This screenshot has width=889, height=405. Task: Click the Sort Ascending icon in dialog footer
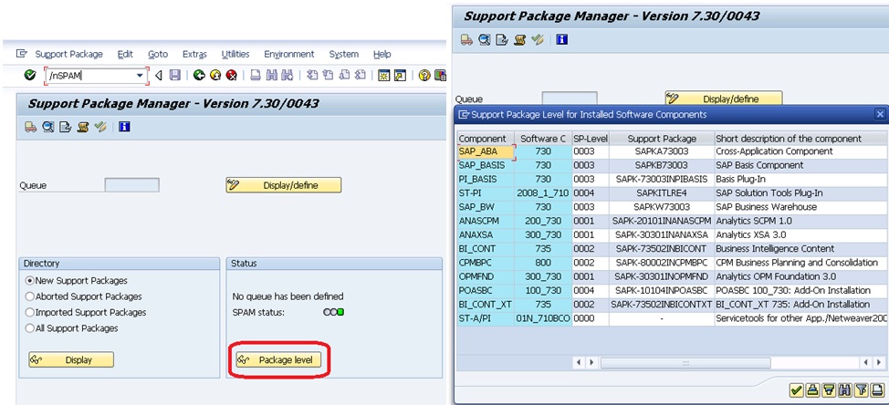[812, 389]
